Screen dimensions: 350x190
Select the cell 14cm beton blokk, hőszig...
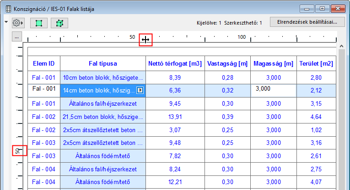pos(103,91)
